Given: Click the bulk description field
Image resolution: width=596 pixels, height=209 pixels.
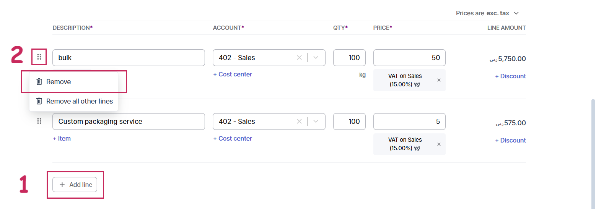Looking at the screenshot, I should click(x=129, y=58).
